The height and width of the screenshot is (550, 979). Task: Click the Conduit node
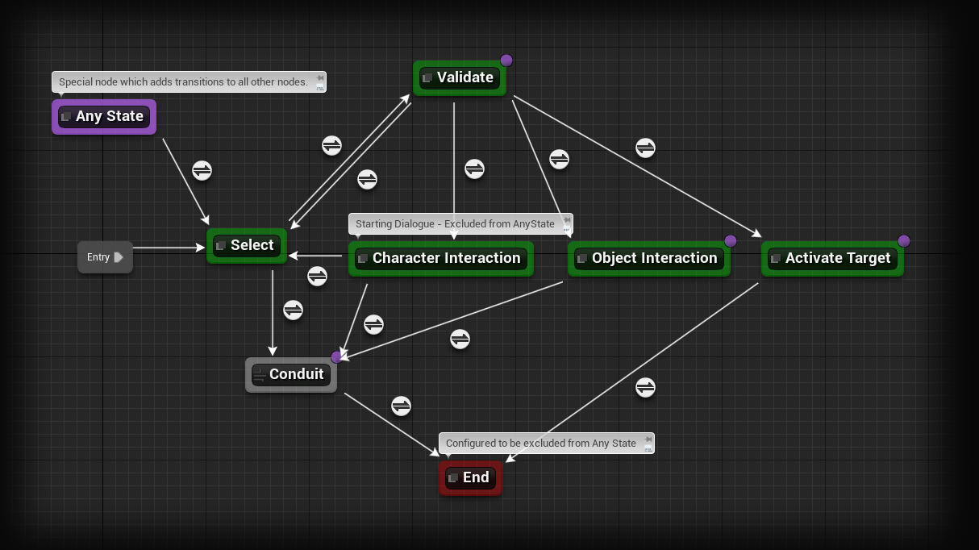coord(290,375)
